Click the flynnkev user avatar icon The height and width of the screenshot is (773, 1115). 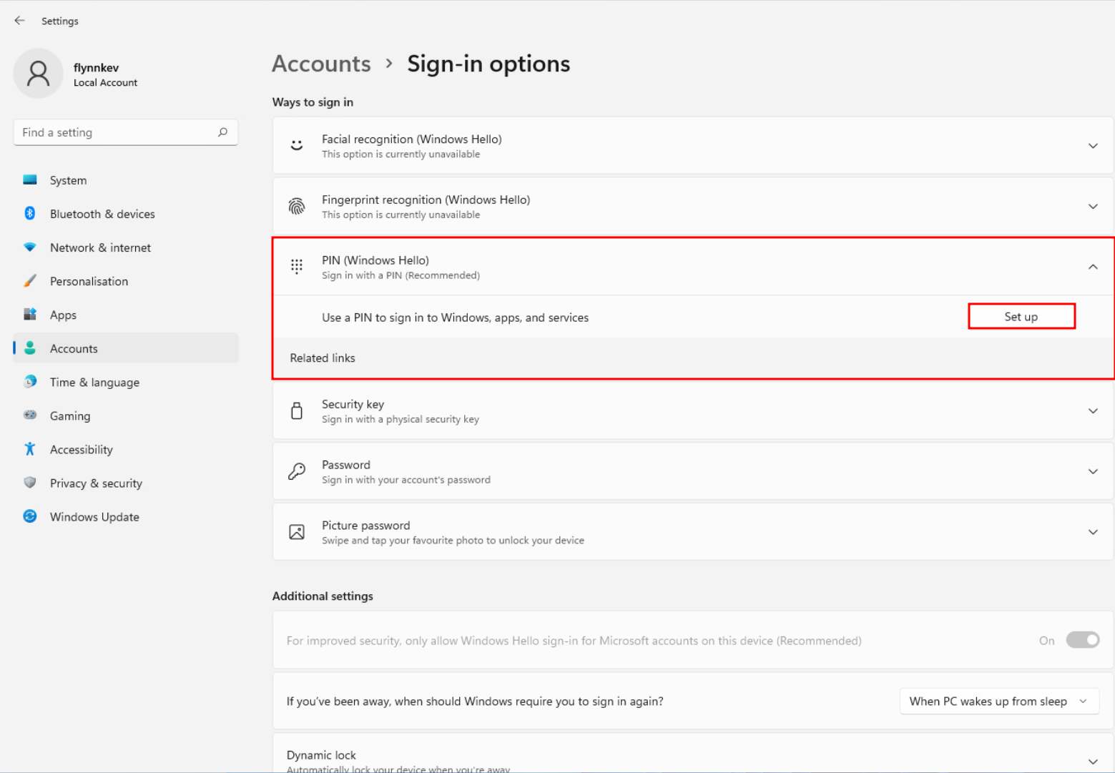(x=39, y=74)
